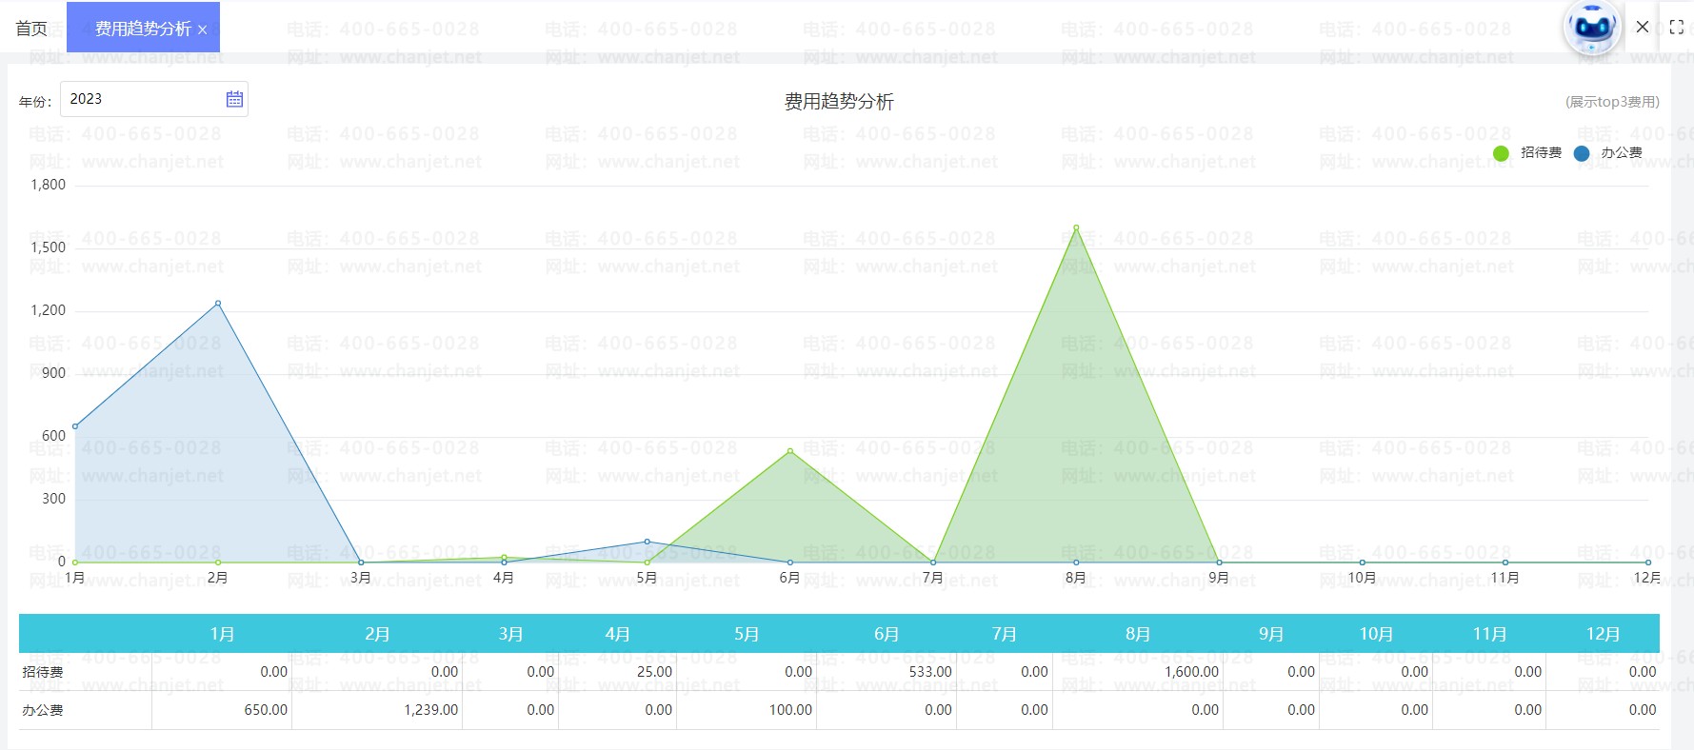Click the 招待费 row label in table
This screenshot has width=1694, height=750.
click(x=43, y=672)
